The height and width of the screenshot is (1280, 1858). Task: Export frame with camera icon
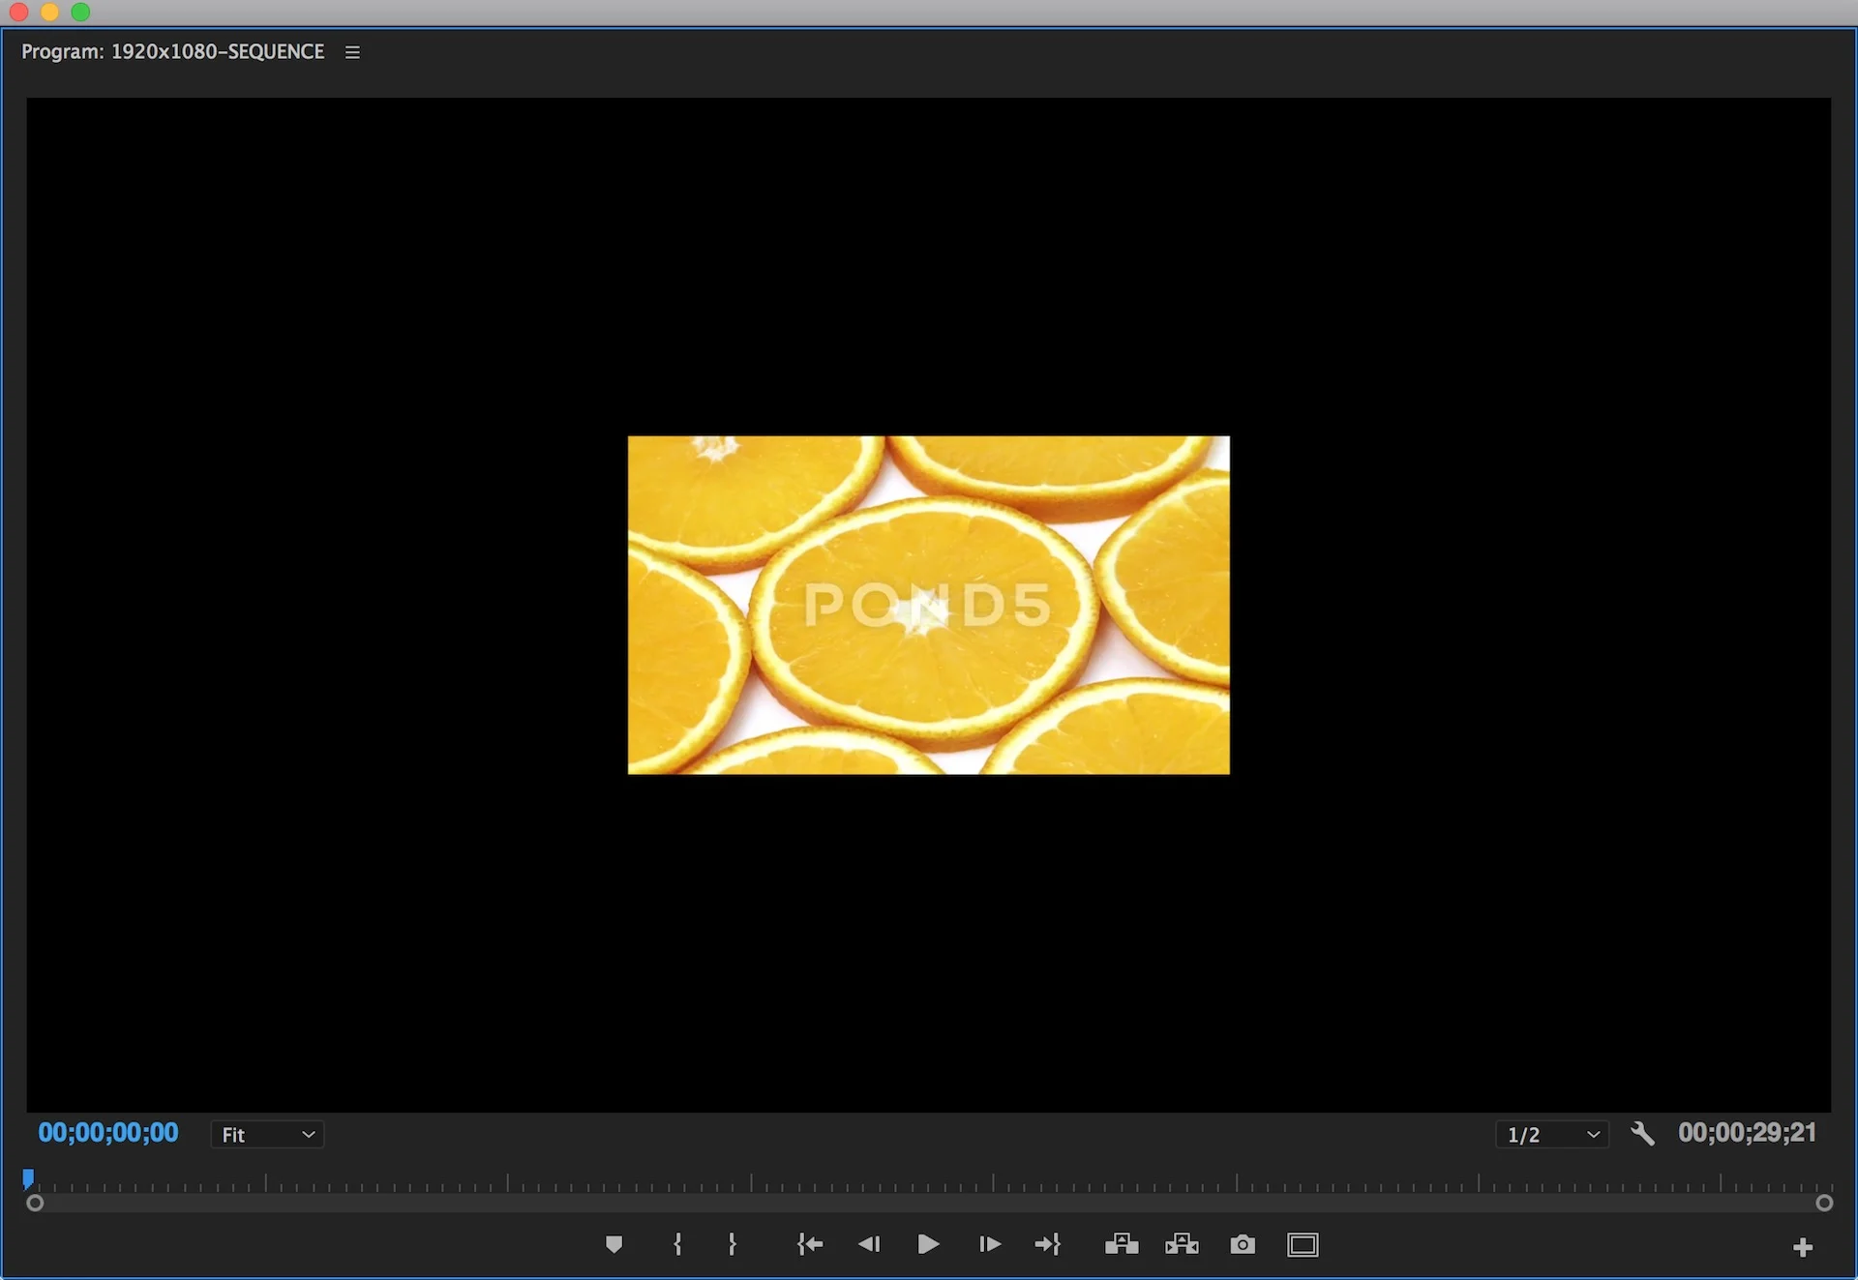click(1243, 1244)
